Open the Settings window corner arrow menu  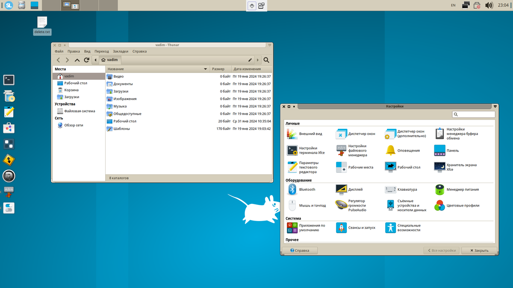coord(495,106)
